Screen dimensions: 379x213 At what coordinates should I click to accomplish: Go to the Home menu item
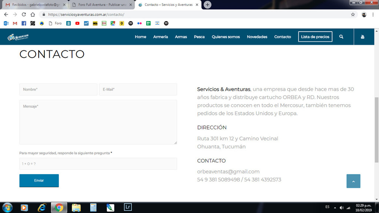(x=140, y=37)
